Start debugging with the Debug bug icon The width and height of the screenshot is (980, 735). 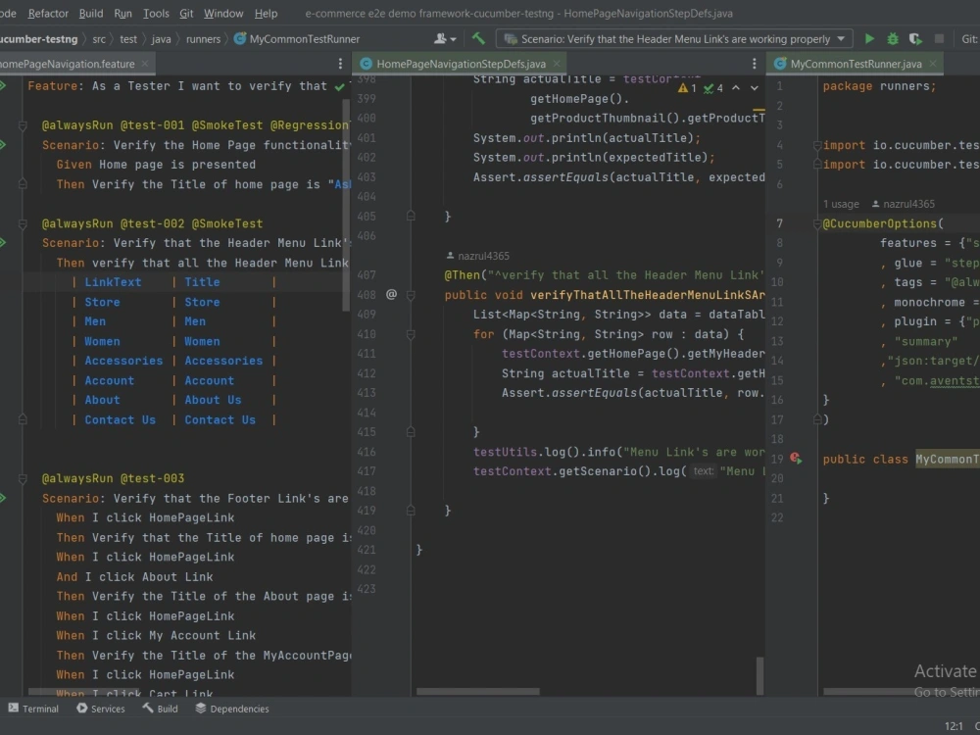pyautogui.click(x=893, y=39)
